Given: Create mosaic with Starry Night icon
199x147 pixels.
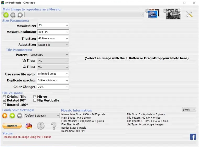Looking at the screenshot, I should tap(173, 14).
